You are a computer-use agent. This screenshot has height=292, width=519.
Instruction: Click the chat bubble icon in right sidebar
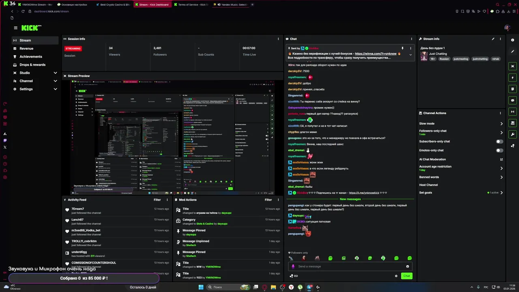click(x=513, y=100)
